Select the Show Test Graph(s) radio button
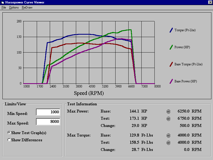 [9, 133]
